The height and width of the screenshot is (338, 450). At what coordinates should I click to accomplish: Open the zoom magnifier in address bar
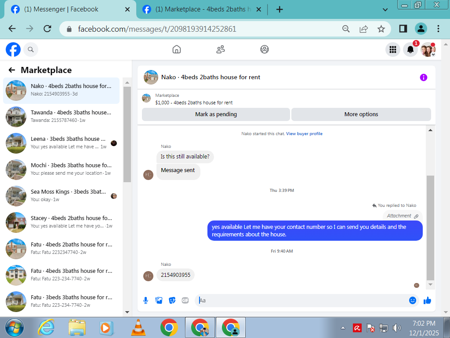(x=346, y=29)
